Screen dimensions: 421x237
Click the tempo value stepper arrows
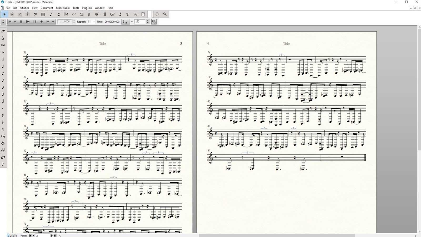148,22
